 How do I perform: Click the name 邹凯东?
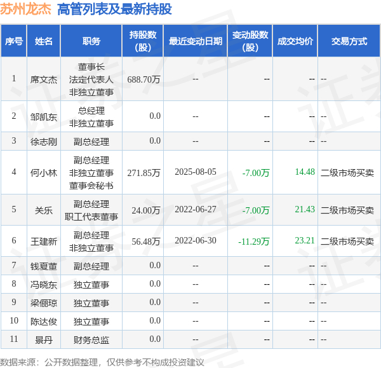tap(44, 117)
